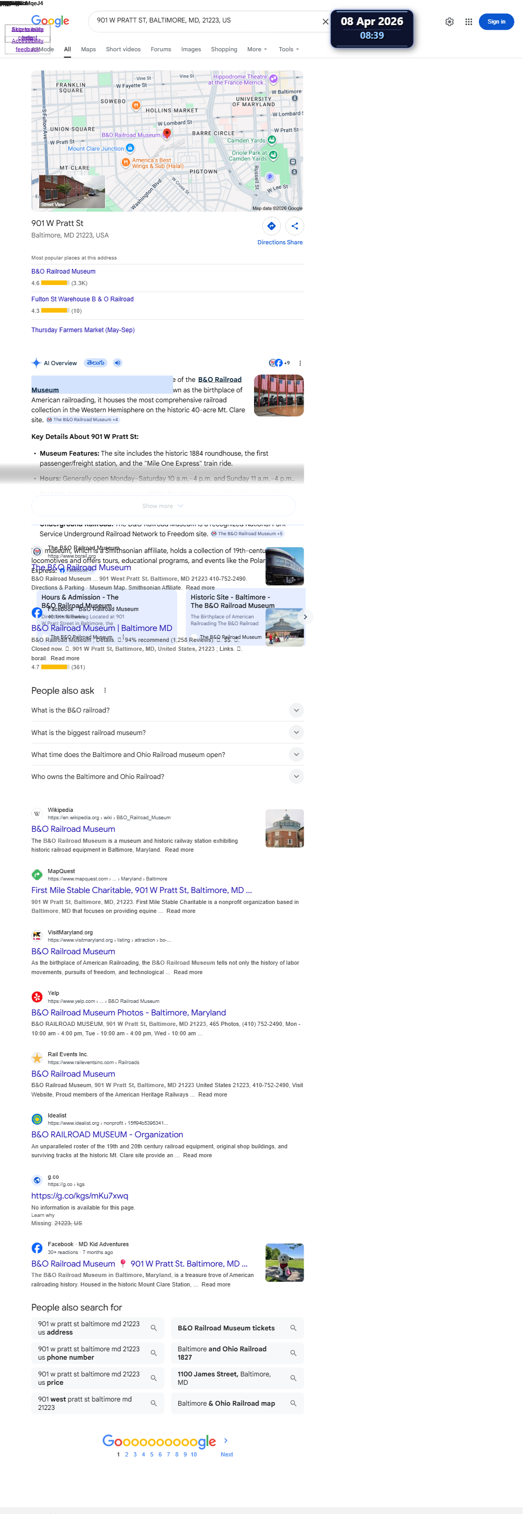529x1514 pixels.
Task: Open the Directions icon for 901 W Pratt St
Action: (271, 225)
